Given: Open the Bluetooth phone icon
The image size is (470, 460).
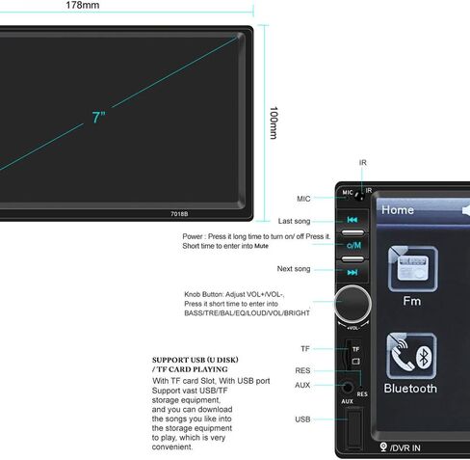Looking at the screenshot, I should point(411,356).
